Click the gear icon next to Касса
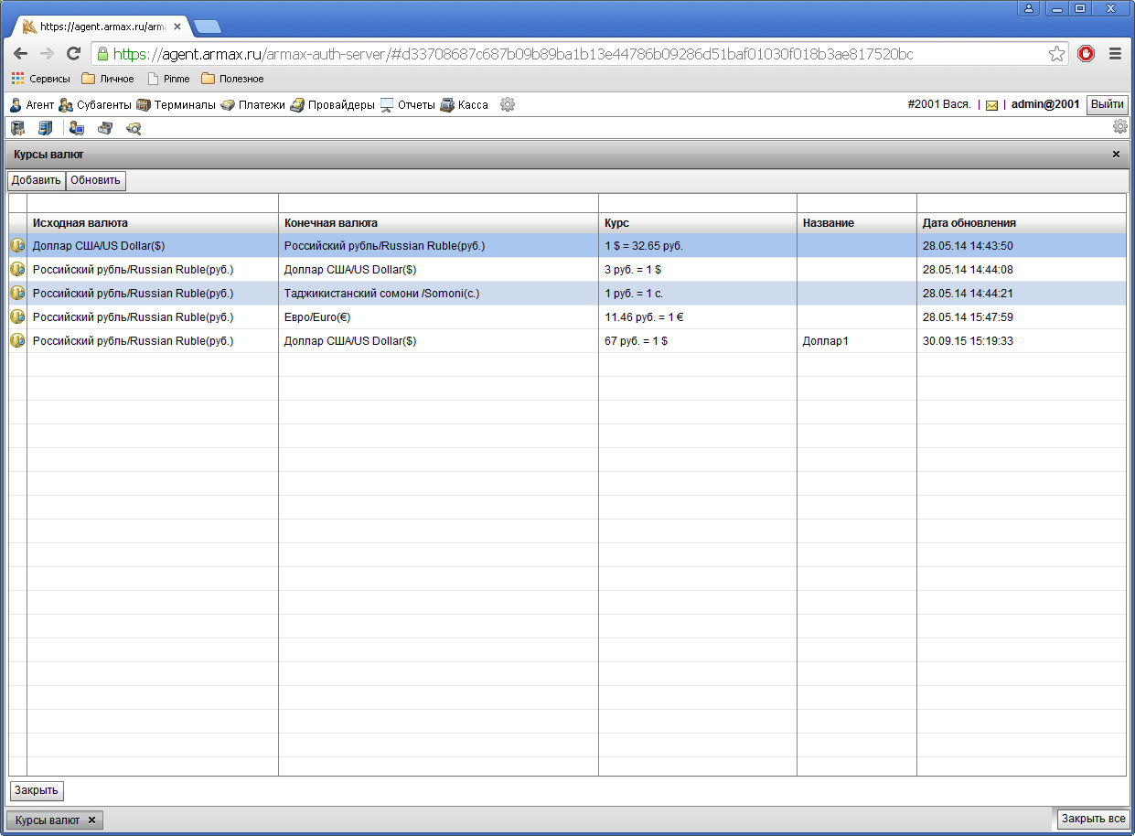1135x836 pixels. tap(508, 104)
